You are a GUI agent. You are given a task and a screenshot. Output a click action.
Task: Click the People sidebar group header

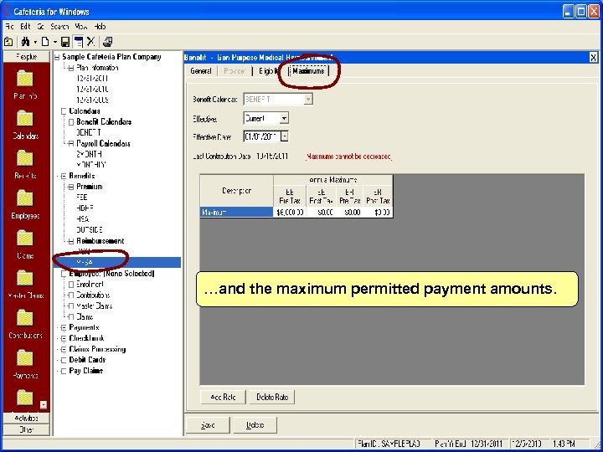click(x=26, y=57)
